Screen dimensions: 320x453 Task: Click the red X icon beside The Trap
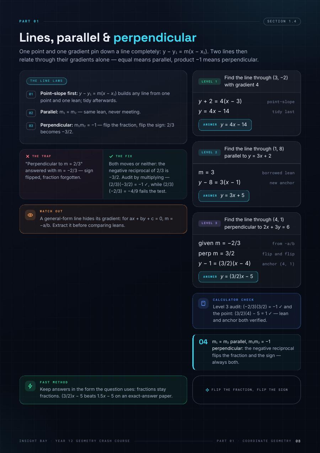pos(28,156)
